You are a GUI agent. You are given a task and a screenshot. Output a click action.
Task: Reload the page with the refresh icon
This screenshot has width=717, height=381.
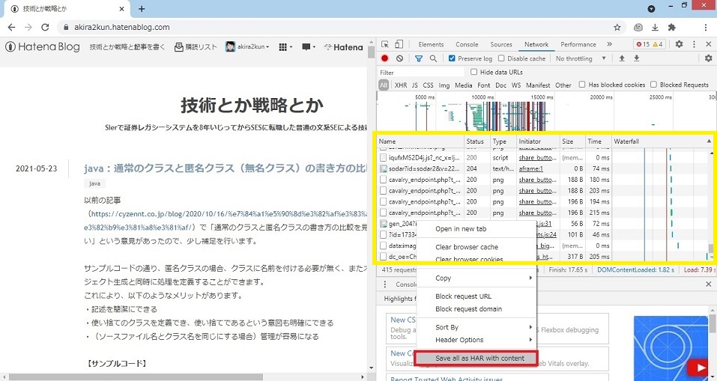pos(45,28)
